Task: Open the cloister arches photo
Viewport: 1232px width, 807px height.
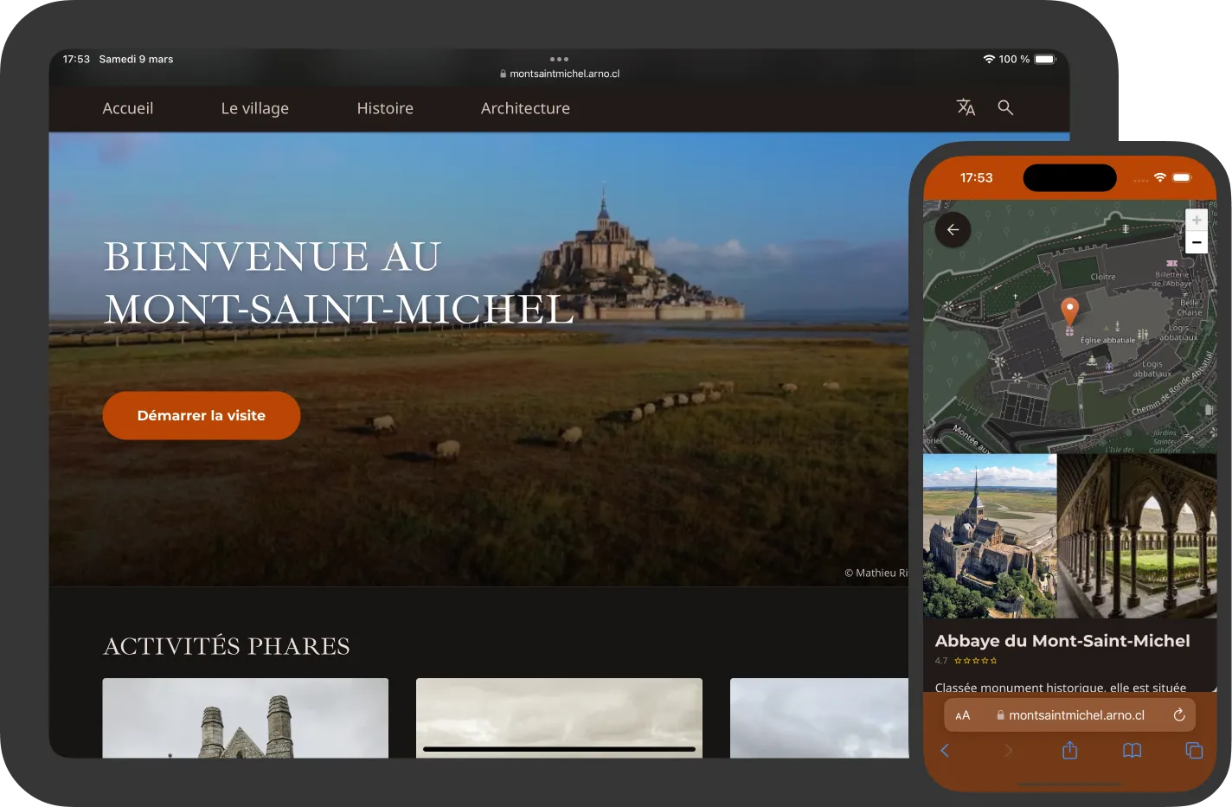Action: pos(1137,536)
